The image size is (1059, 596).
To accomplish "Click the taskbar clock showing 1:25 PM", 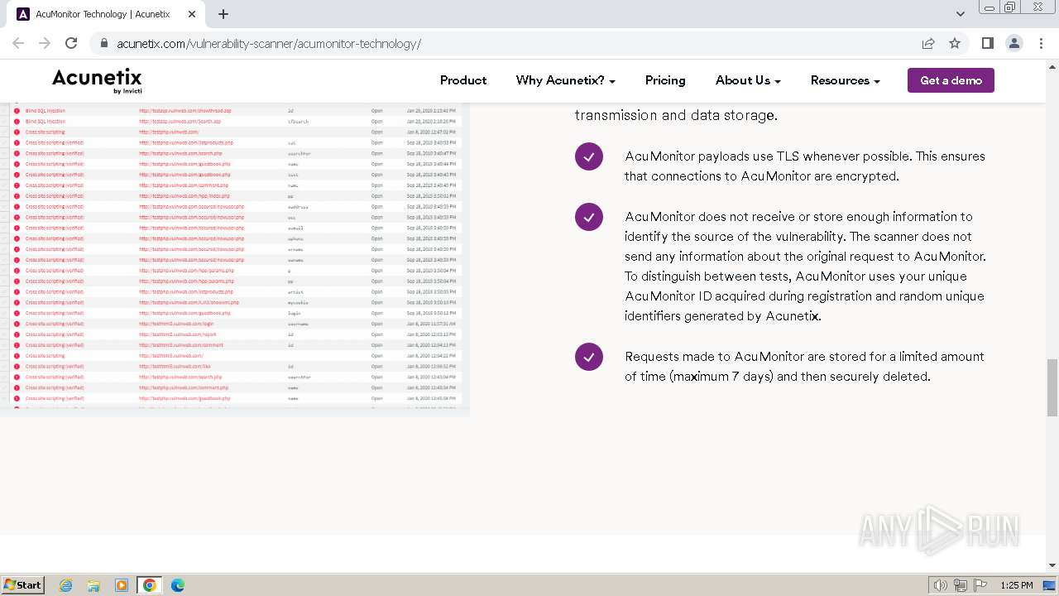I will click(x=1016, y=585).
